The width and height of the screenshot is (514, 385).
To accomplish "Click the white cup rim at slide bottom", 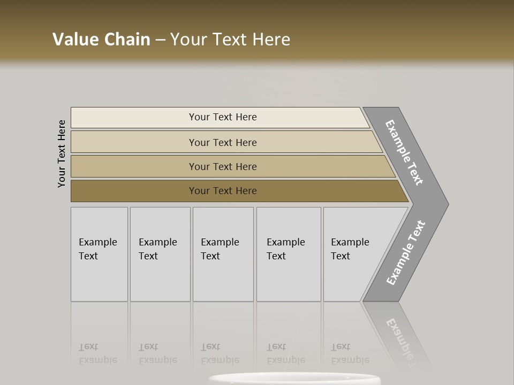I will [294, 378].
